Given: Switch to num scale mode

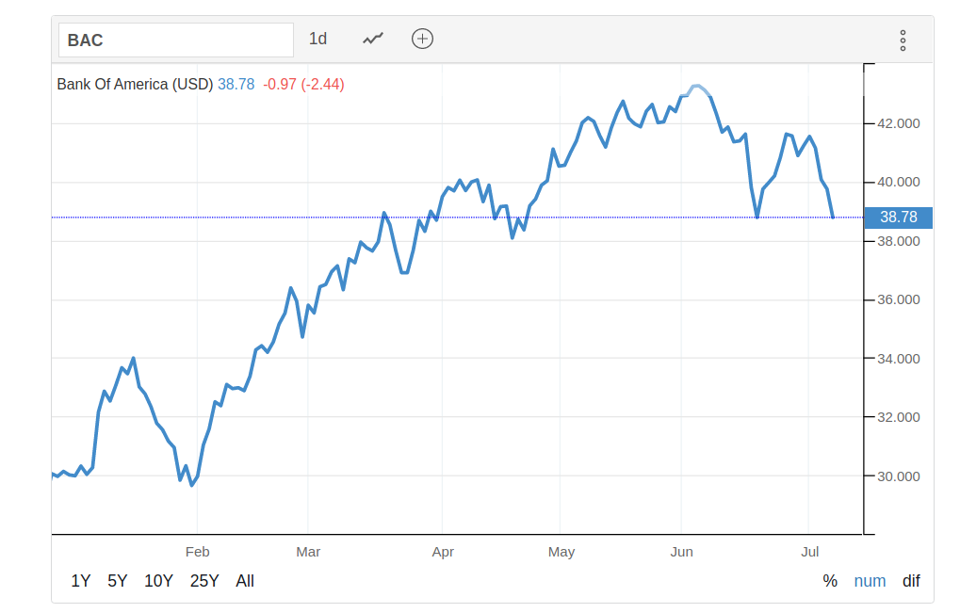Looking at the screenshot, I should click(870, 581).
